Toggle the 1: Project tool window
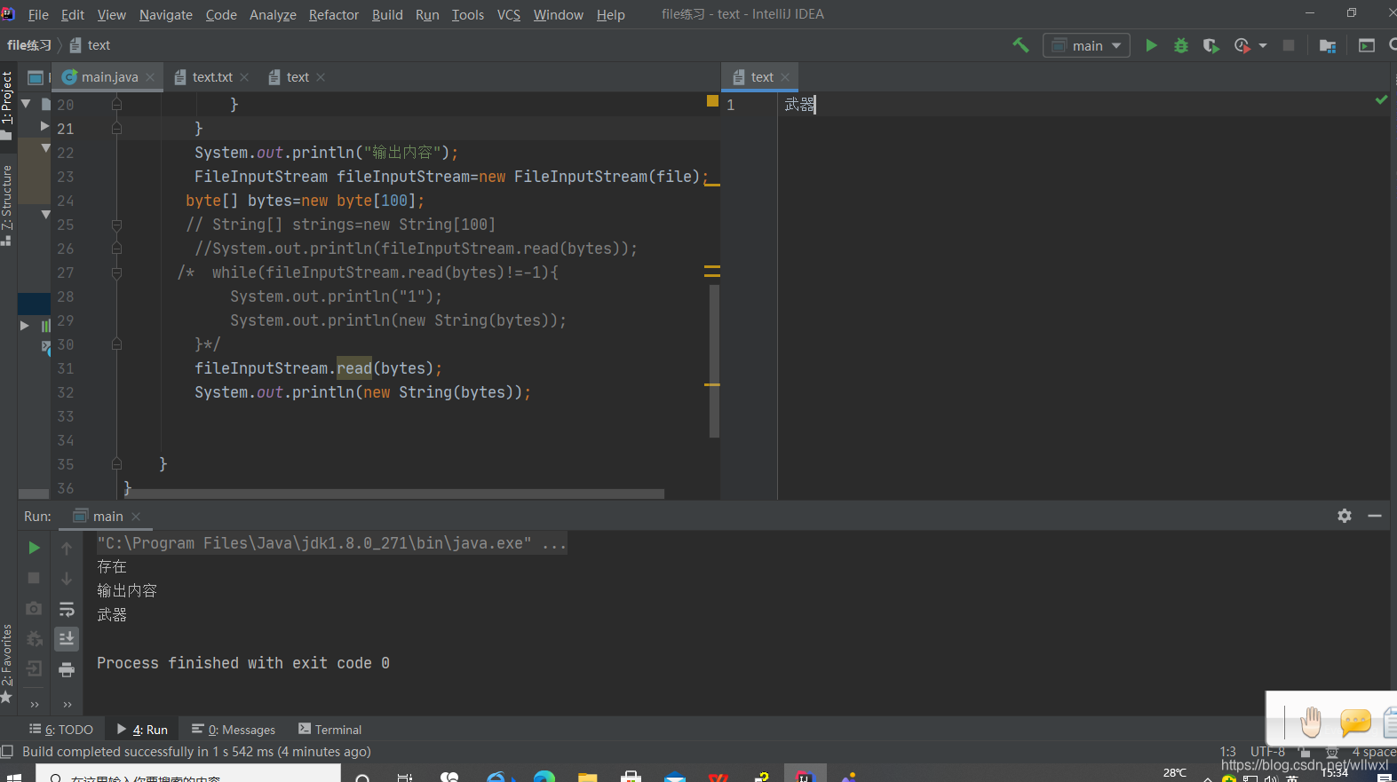 (7, 105)
